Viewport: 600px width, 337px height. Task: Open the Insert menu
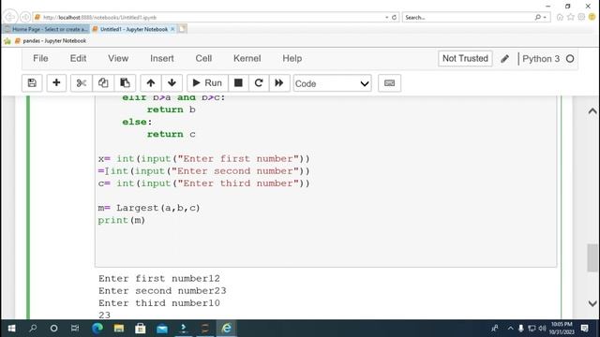click(162, 58)
